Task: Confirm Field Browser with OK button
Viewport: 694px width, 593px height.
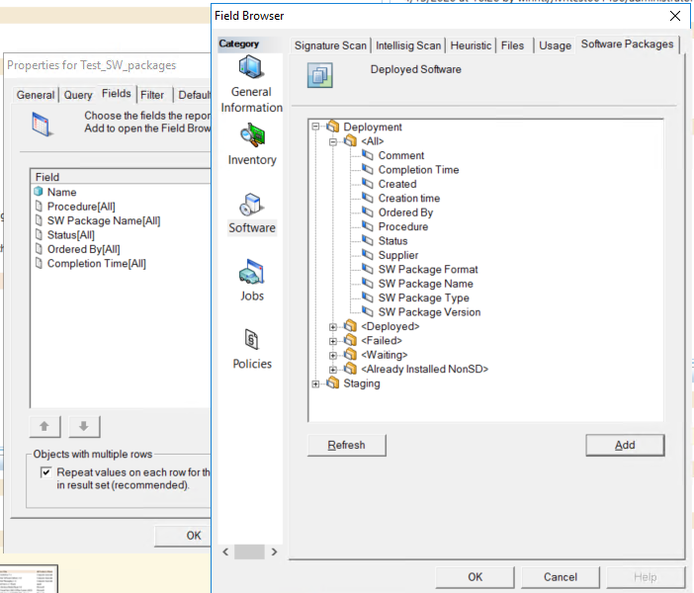Action: tap(475, 577)
